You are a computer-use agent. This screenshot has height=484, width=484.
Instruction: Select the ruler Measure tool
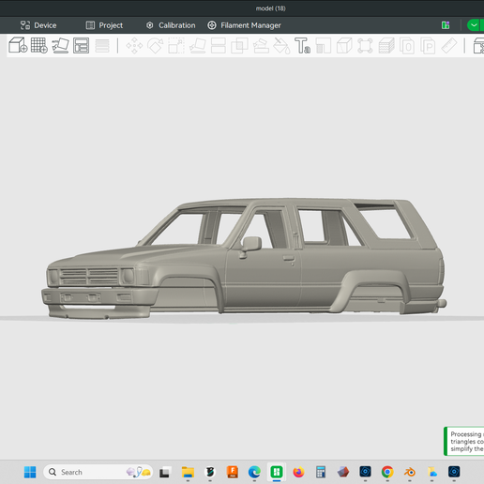click(449, 46)
